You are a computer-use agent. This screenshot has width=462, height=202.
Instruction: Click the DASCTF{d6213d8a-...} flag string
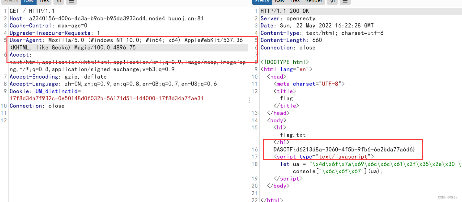pyautogui.click(x=344, y=150)
